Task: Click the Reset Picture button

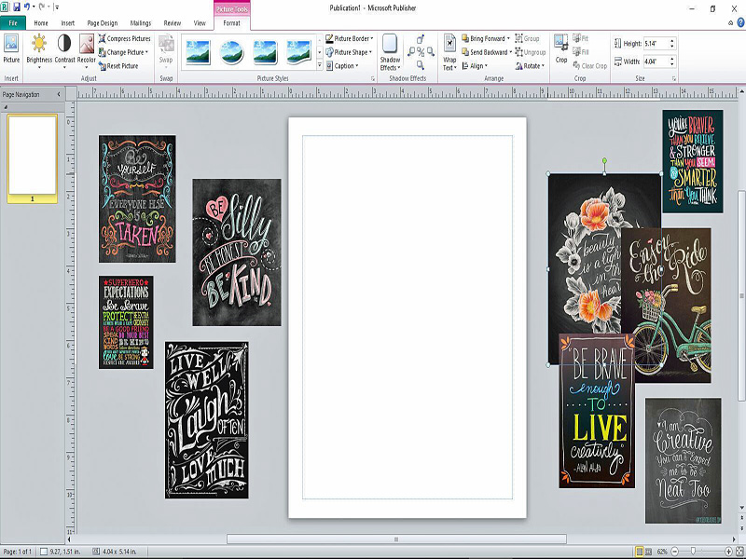Action: (x=118, y=66)
